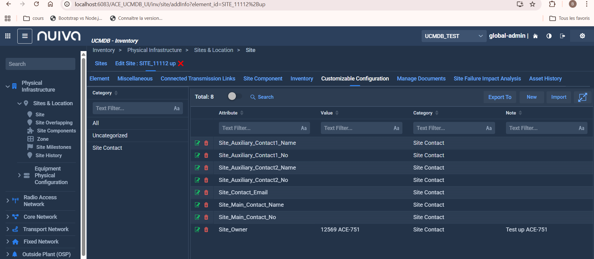Click the hamburger menu button

point(25,36)
